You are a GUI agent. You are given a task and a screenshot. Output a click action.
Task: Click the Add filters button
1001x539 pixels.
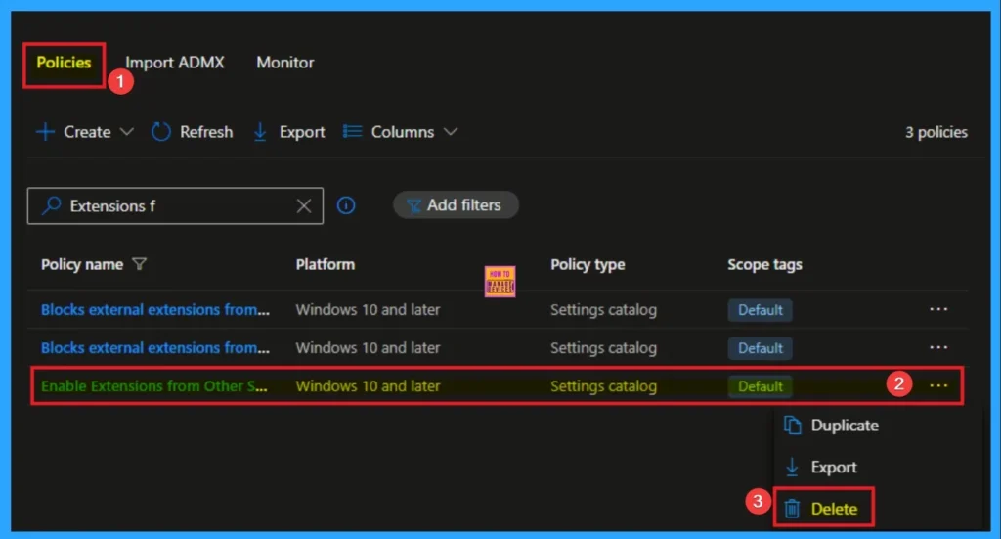tap(456, 205)
